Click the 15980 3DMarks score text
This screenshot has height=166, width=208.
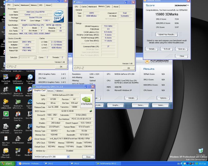(x=167, y=14)
